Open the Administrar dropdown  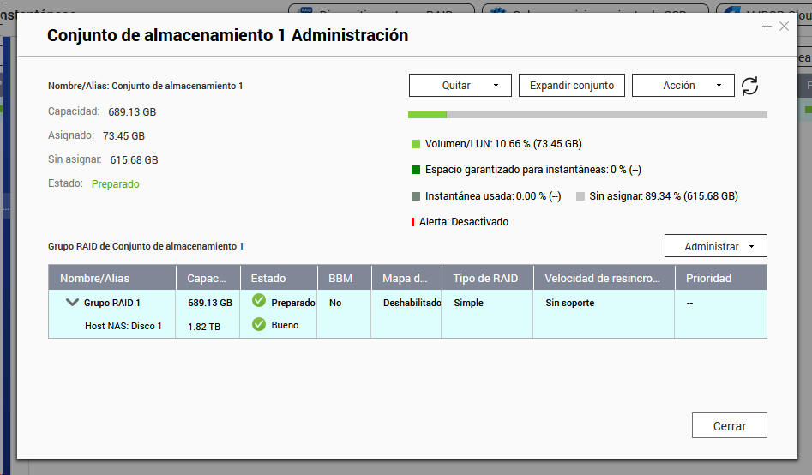[x=715, y=246]
